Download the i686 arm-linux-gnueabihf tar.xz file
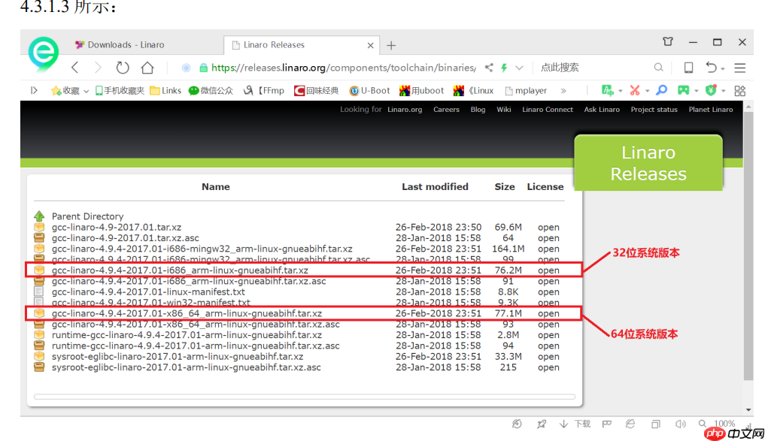765x441 pixels. 180,270
